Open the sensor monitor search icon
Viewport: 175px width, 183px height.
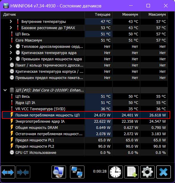tap(59, 172)
